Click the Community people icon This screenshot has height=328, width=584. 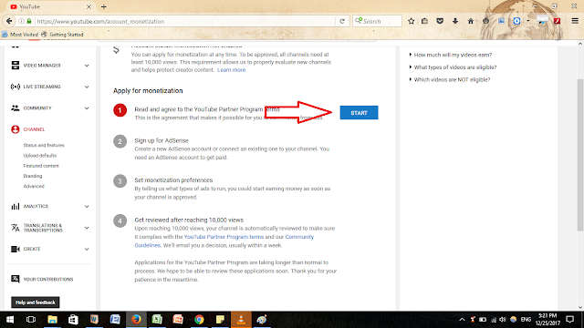tap(16, 108)
